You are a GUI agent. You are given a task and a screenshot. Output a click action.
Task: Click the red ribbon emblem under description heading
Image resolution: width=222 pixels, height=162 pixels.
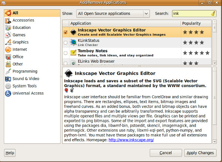tap(66, 90)
